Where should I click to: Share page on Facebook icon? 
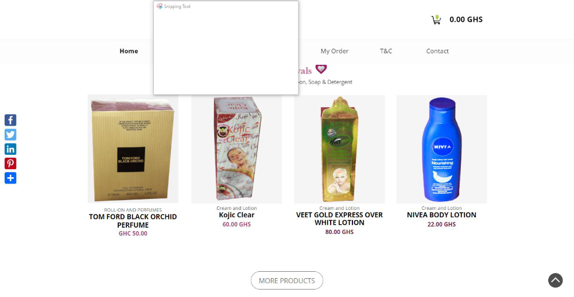(x=10, y=120)
